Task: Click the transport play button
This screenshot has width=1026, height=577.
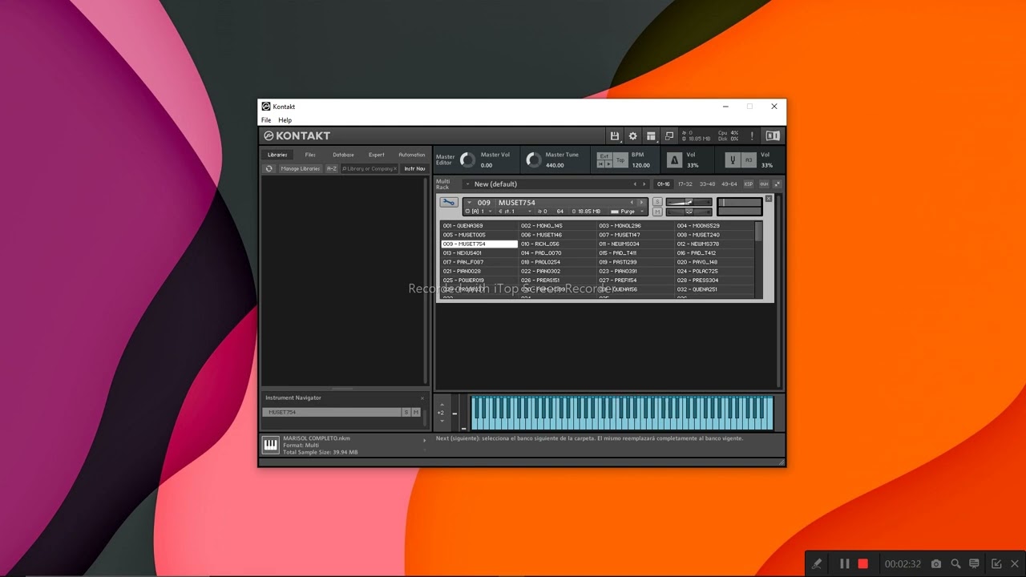Action: click(608, 163)
